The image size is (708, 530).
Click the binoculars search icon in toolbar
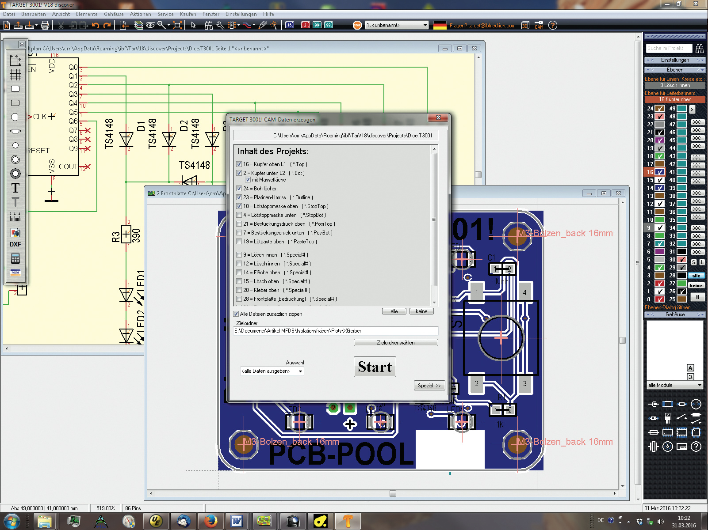click(208, 26)
